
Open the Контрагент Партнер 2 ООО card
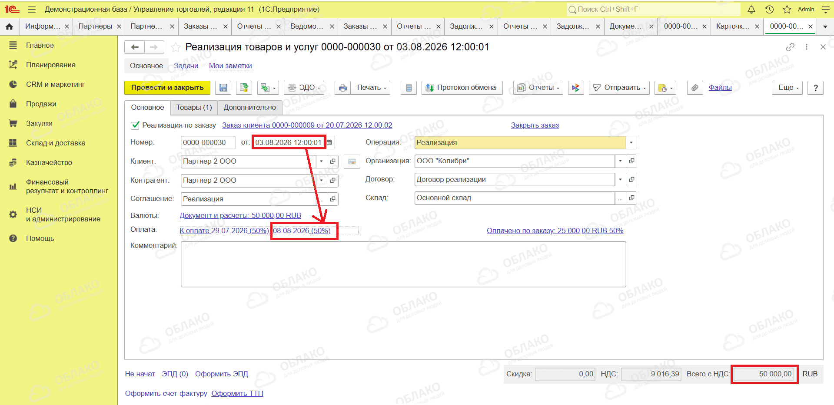coord(333,180)
